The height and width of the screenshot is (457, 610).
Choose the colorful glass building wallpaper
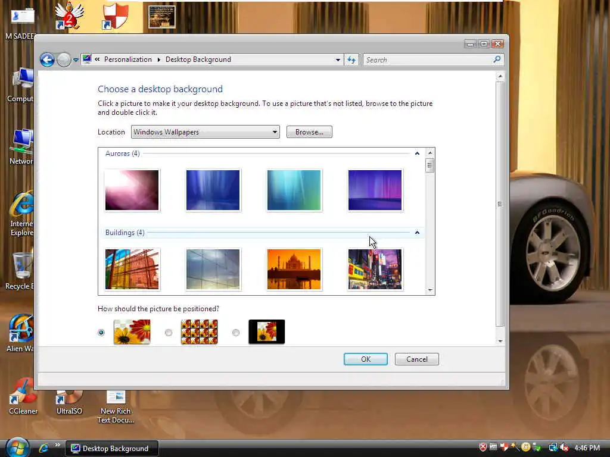132,270
